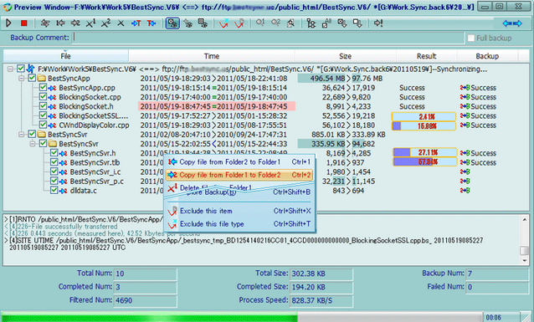Uncheck the dlldata.c file checkbox
This screenshot has height=322, width=534.
point(54,191)
